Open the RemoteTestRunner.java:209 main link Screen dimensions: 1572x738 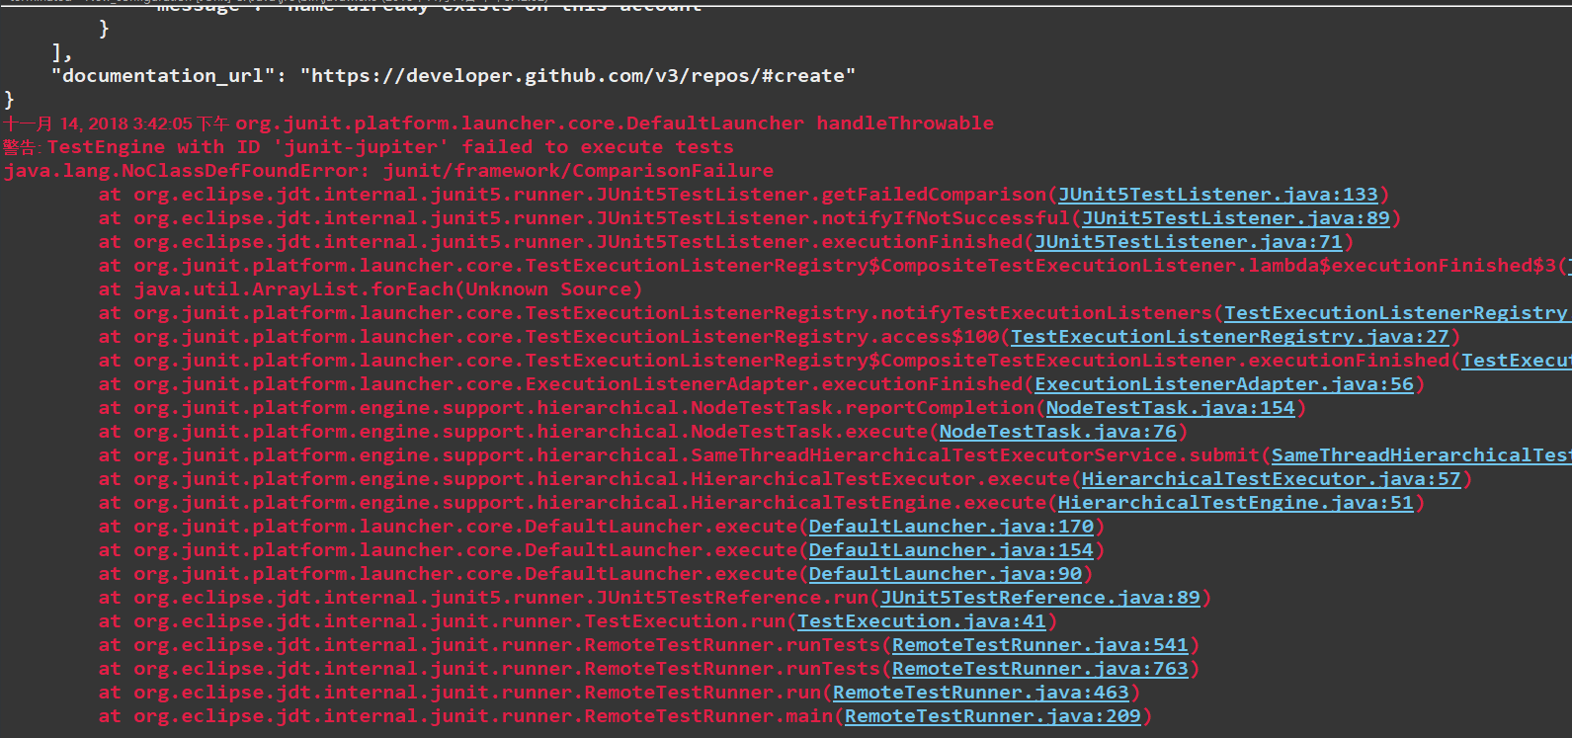[992, 716]
